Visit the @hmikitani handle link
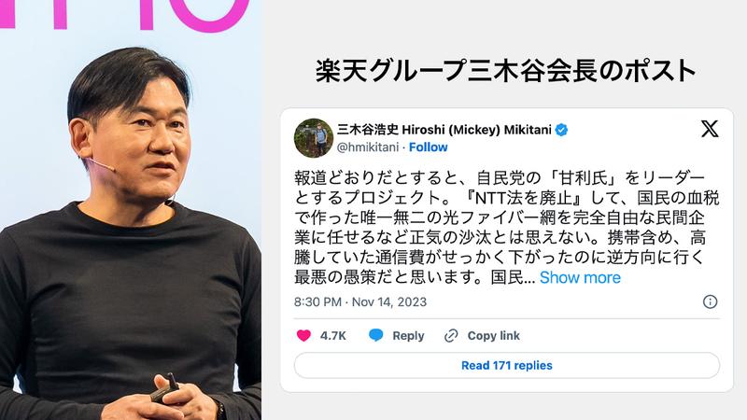Viewport: 747px width, 420px height. click(367, 147)
